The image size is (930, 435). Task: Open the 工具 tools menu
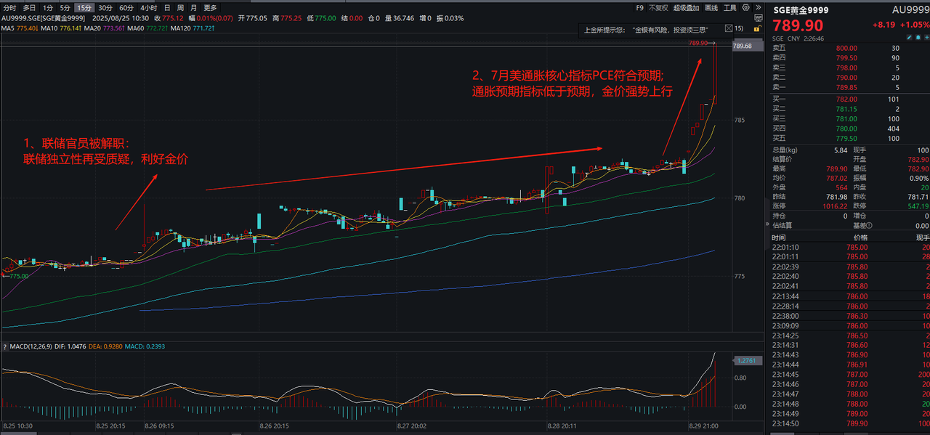729,8
